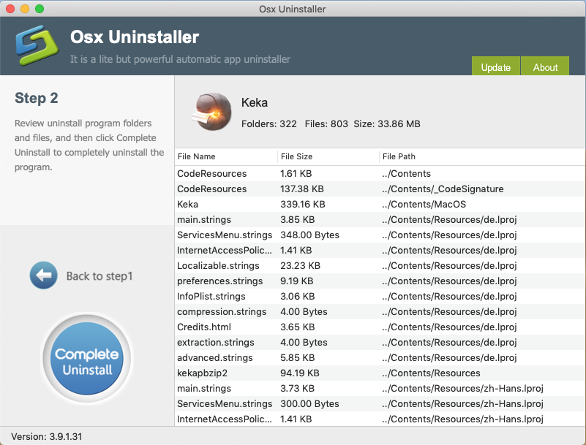Click the blue back arrow icon

coord(43,275)
